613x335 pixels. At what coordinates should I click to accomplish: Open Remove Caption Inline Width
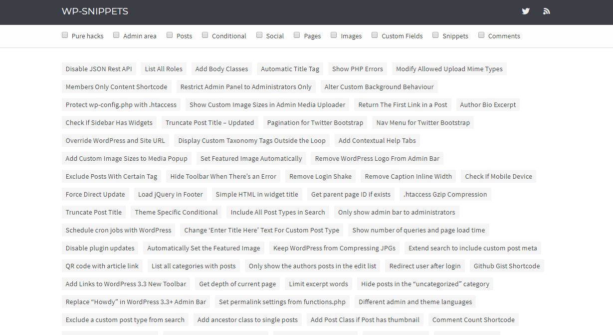pos(409,176)
